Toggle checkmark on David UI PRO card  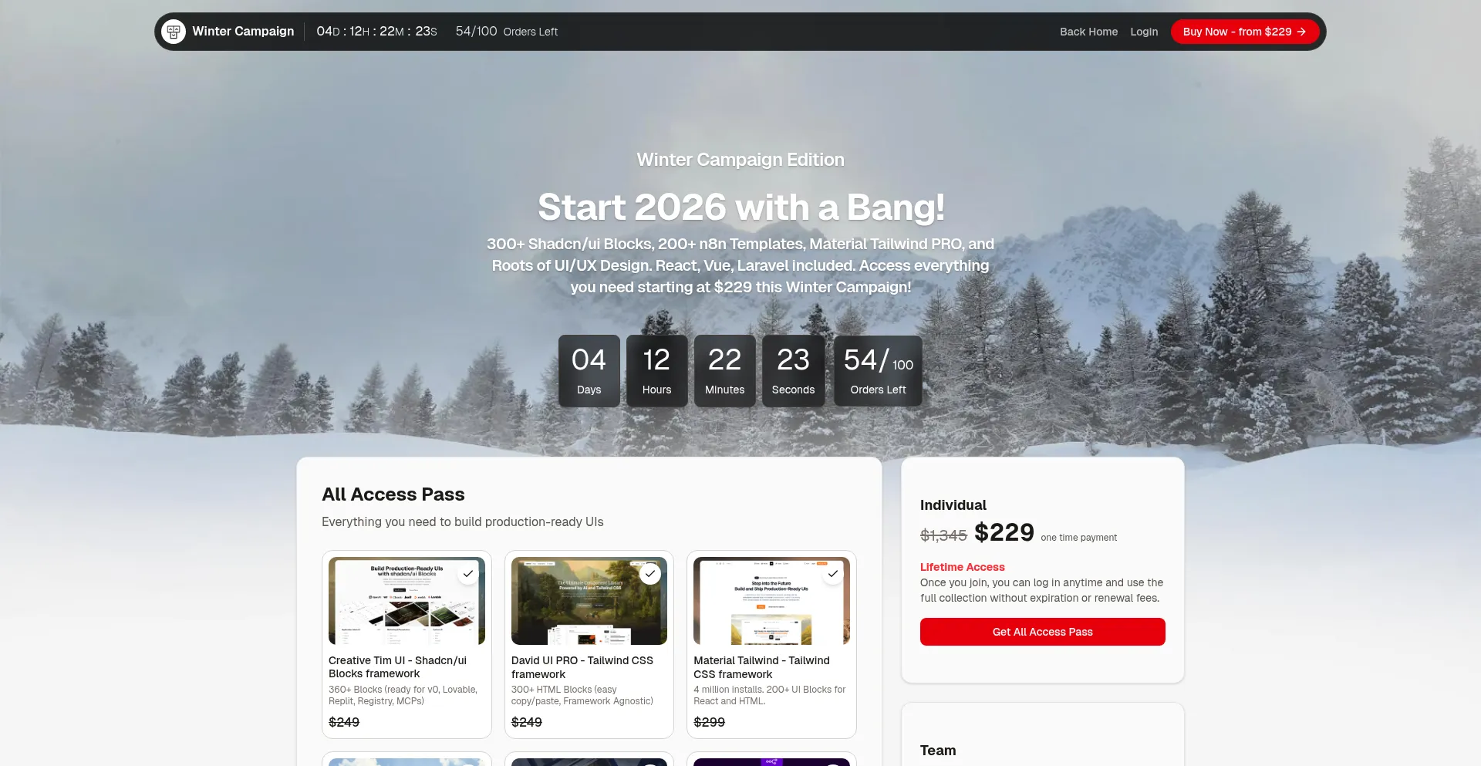(650, 574)
